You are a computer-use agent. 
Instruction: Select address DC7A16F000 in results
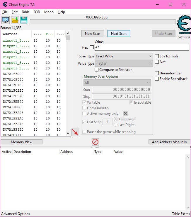(33, 74)
